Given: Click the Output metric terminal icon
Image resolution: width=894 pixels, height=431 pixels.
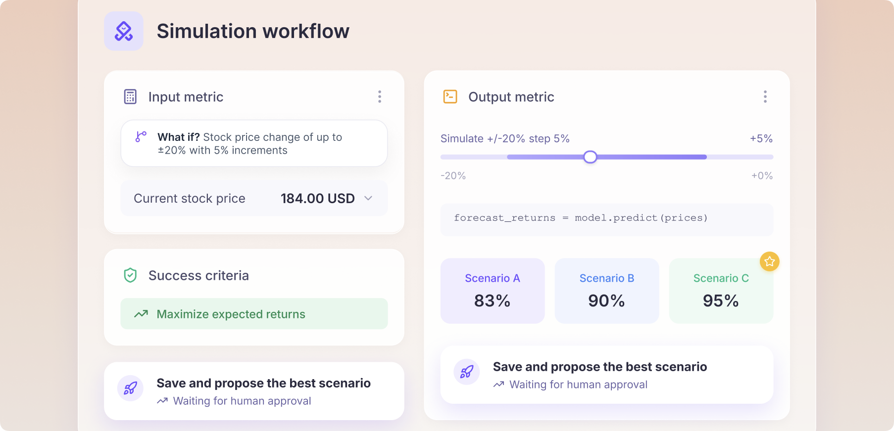Looking at the screenshot, I should pyautogui.click(x=450, y=96).
